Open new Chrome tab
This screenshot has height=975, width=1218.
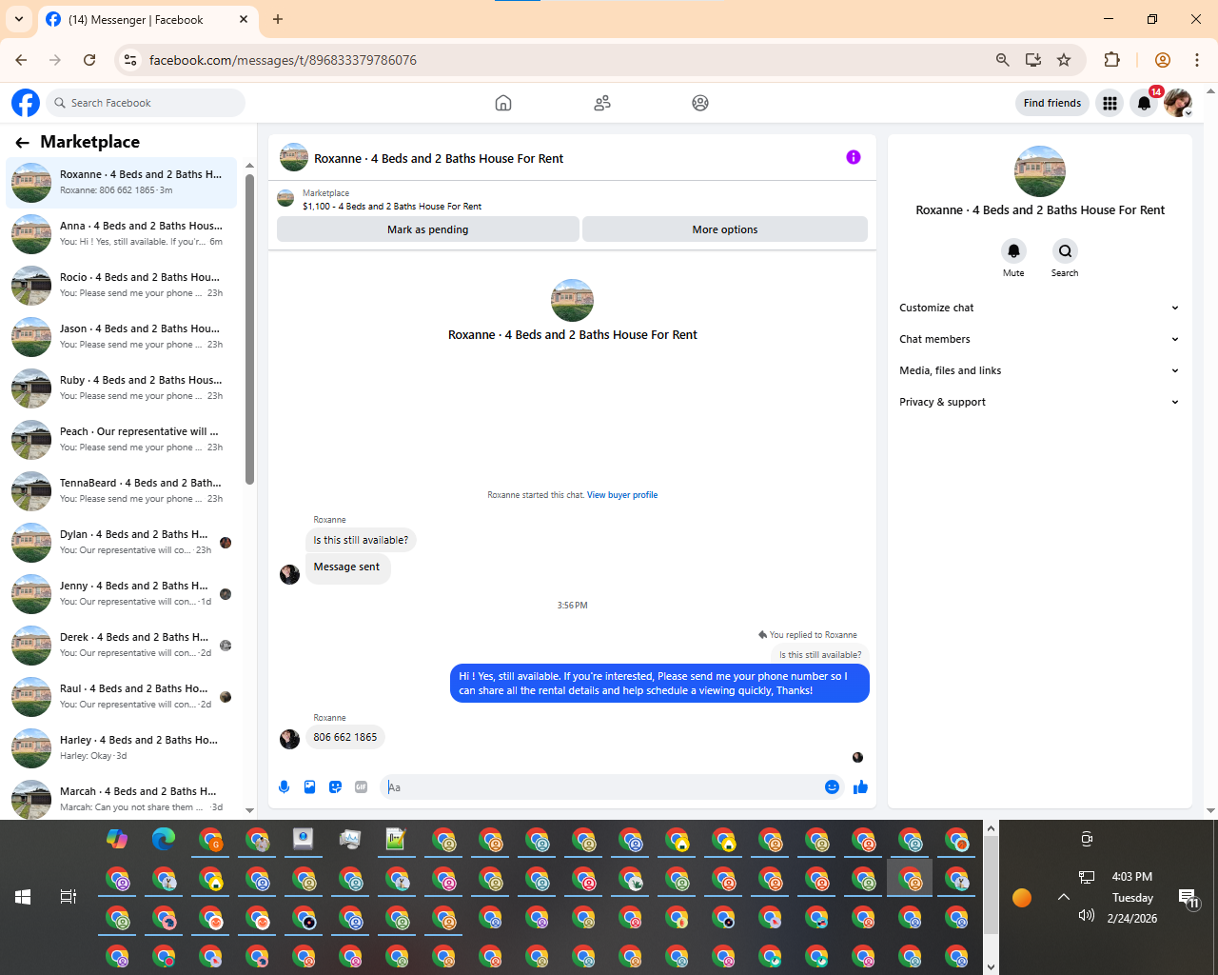coord(278,19)
